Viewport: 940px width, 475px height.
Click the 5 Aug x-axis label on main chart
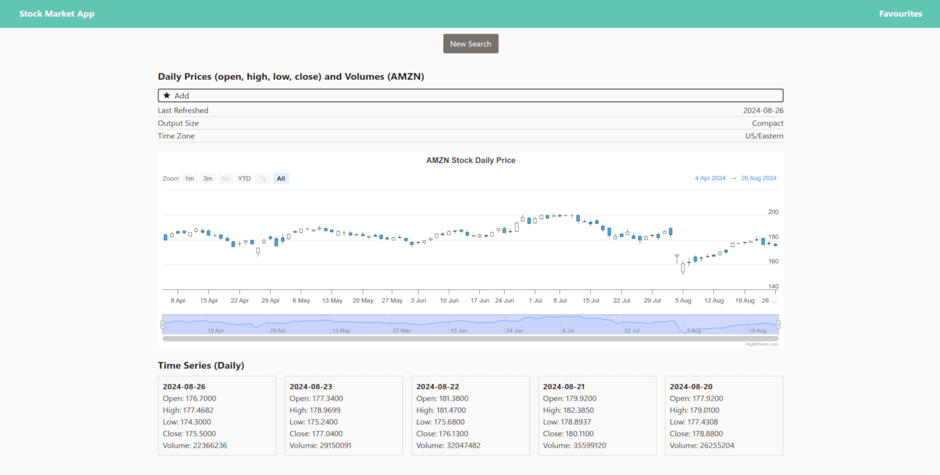(x=683, y=300)
